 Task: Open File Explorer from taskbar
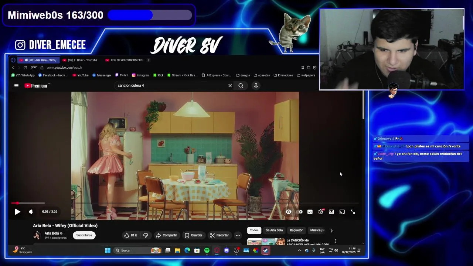click(177, 250)
